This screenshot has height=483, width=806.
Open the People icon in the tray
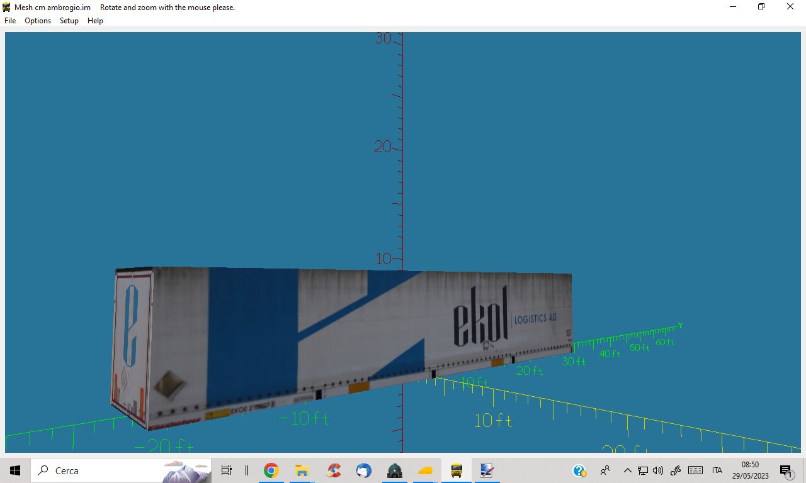(x=605, y=470)
